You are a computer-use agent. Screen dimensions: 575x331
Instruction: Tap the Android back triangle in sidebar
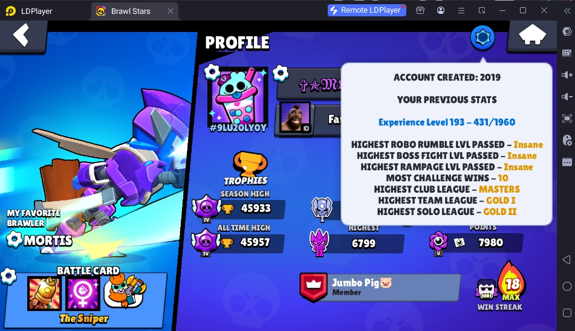[x=567, y=260]
